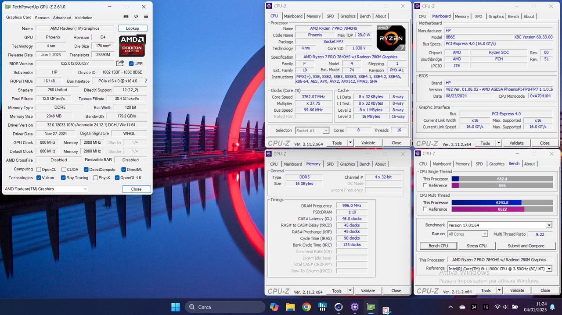
Task: Click the Stress CPU button
Action: click(x=476, y=246)
